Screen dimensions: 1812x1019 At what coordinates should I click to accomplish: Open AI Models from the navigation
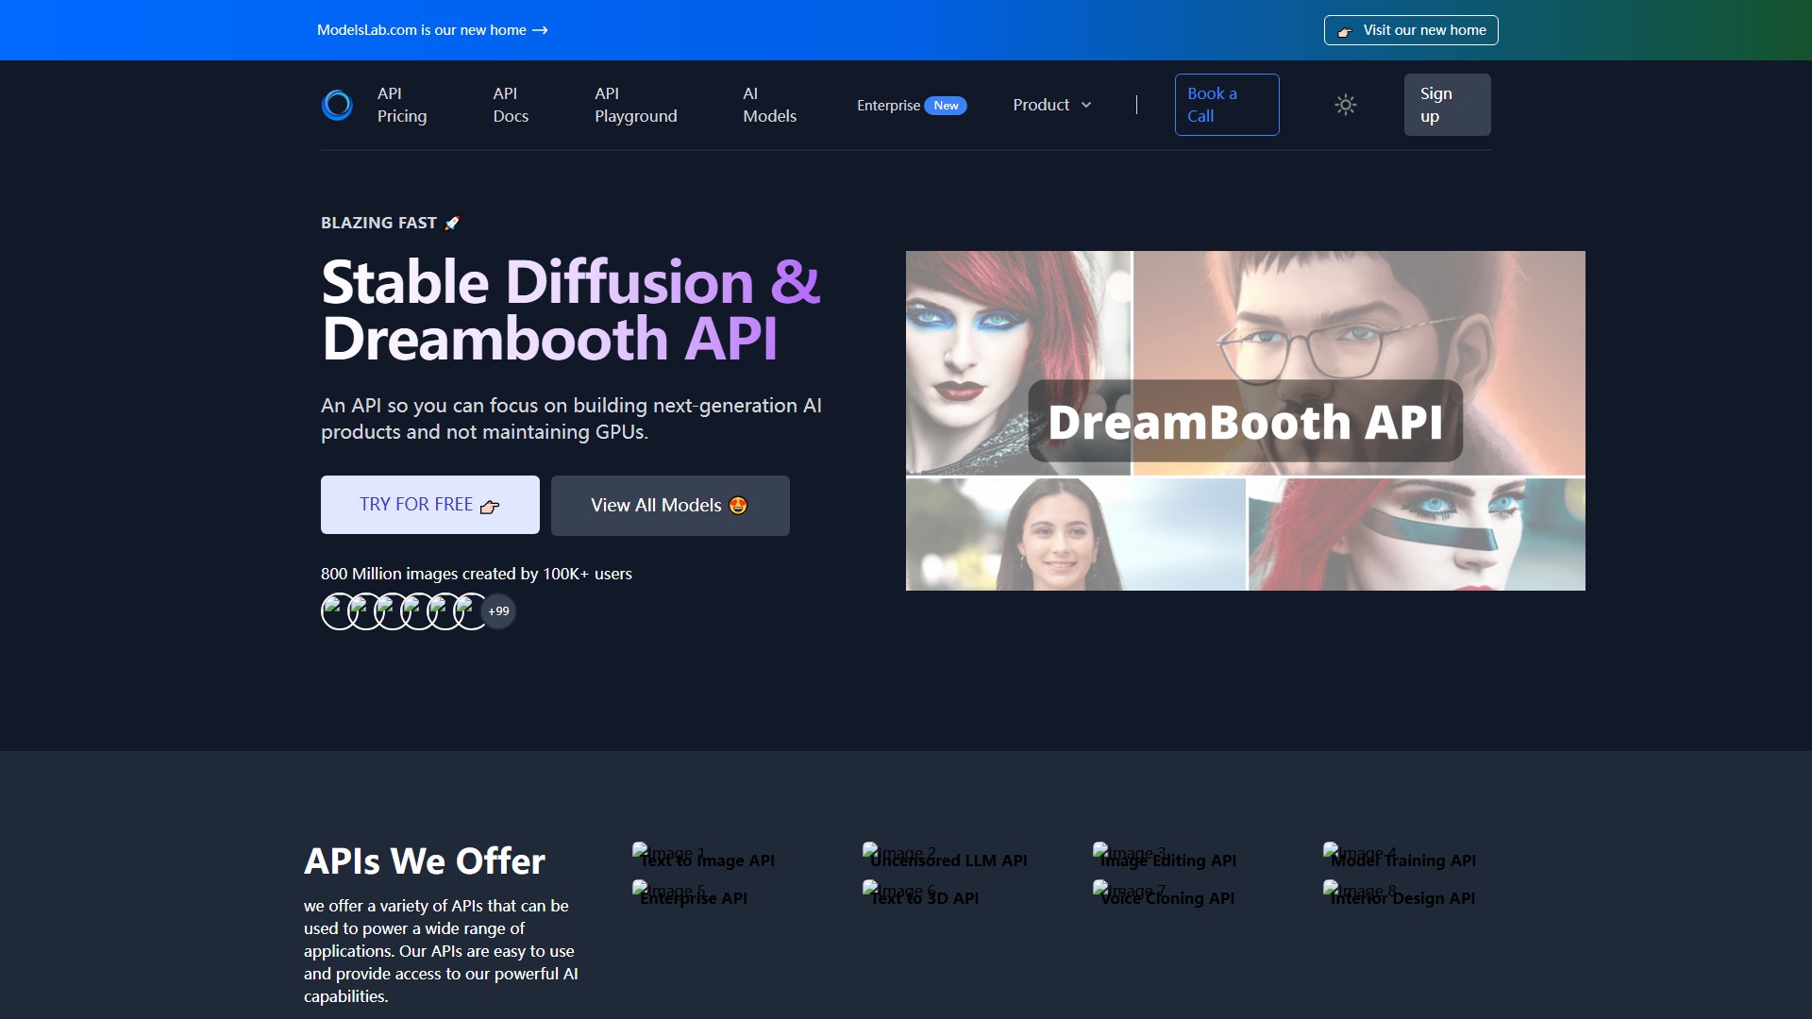[x=768, y=105]
